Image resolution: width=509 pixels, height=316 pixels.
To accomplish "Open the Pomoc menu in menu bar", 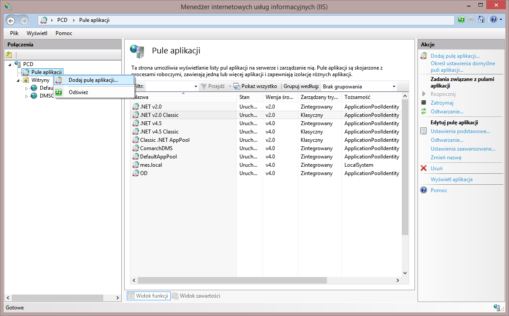I will (x=64, y=33).
